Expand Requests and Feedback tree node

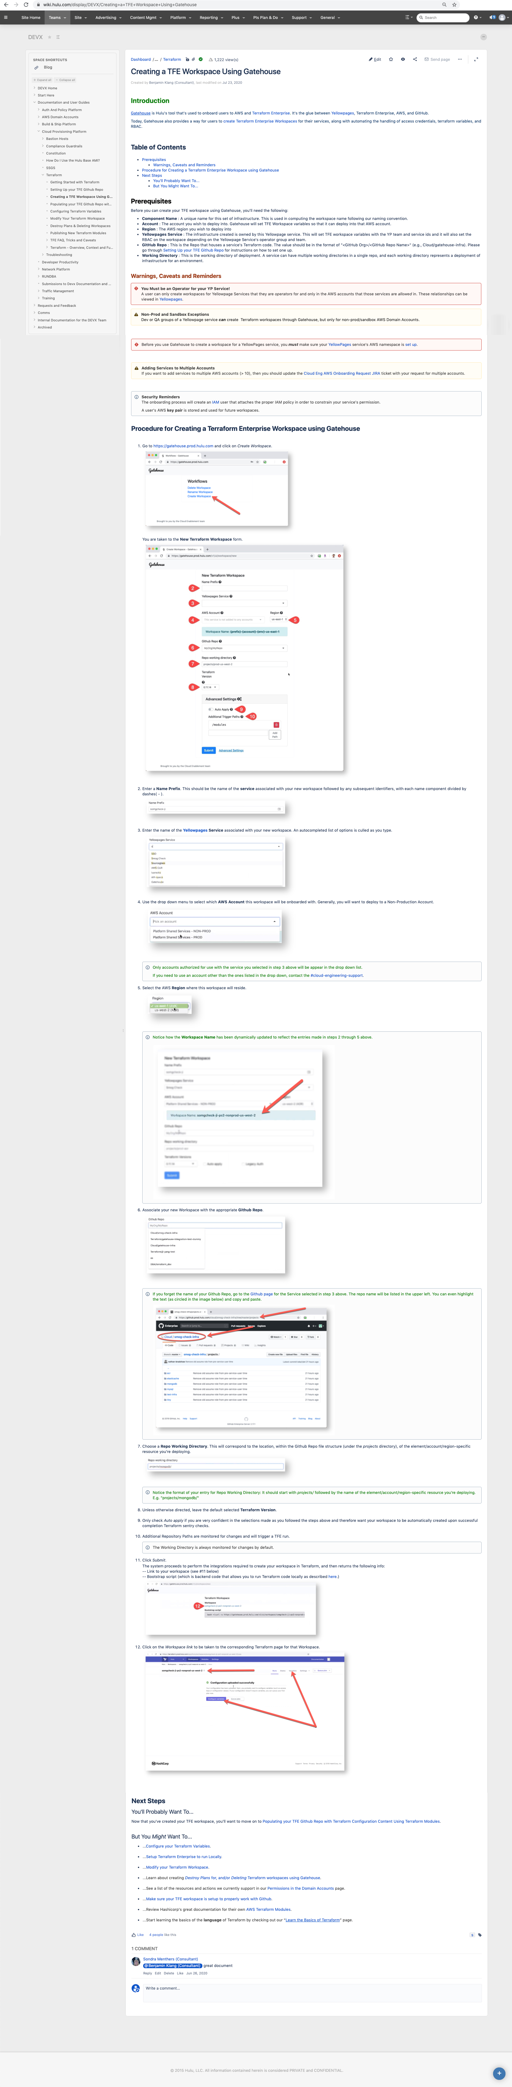pos(35,306)
